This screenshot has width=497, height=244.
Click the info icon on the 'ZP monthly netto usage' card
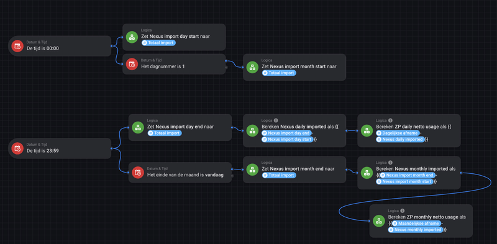coord(402,210)
